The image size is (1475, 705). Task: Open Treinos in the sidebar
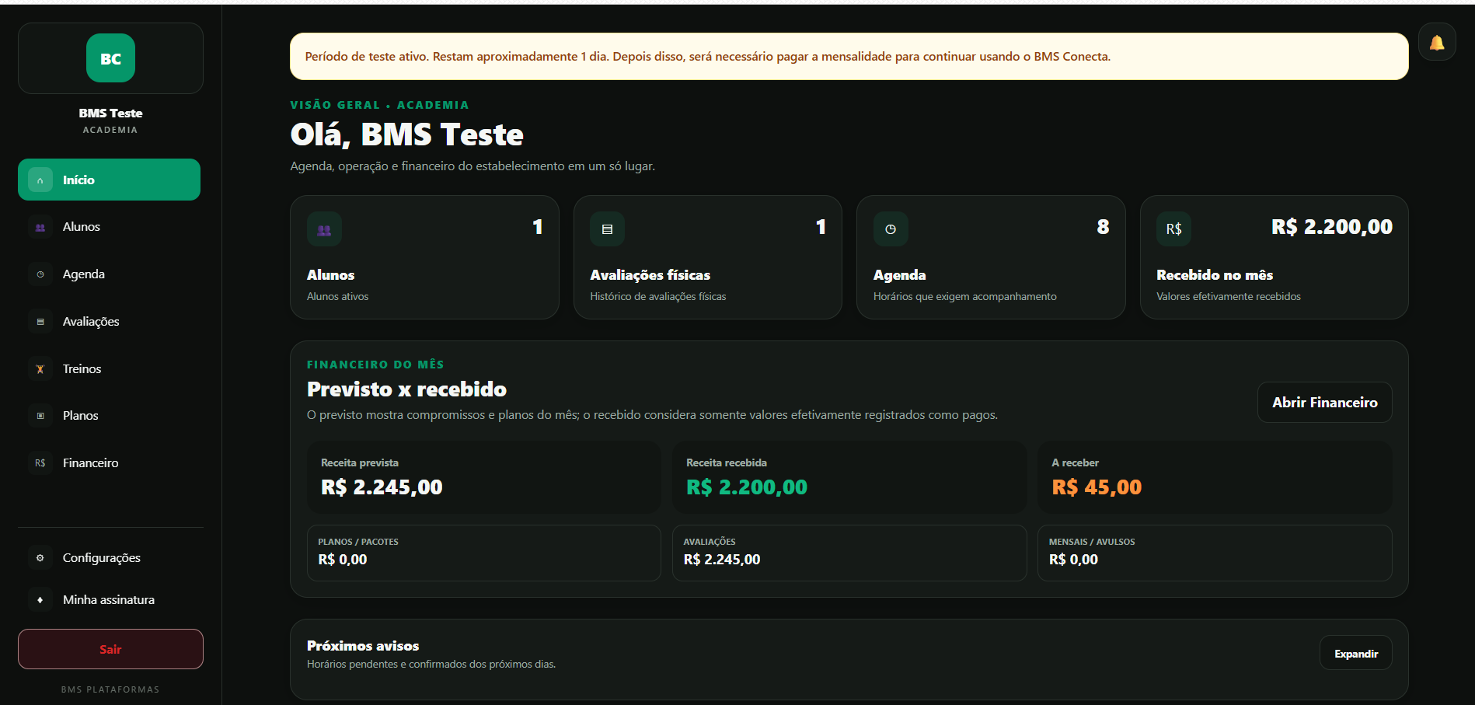109,369
